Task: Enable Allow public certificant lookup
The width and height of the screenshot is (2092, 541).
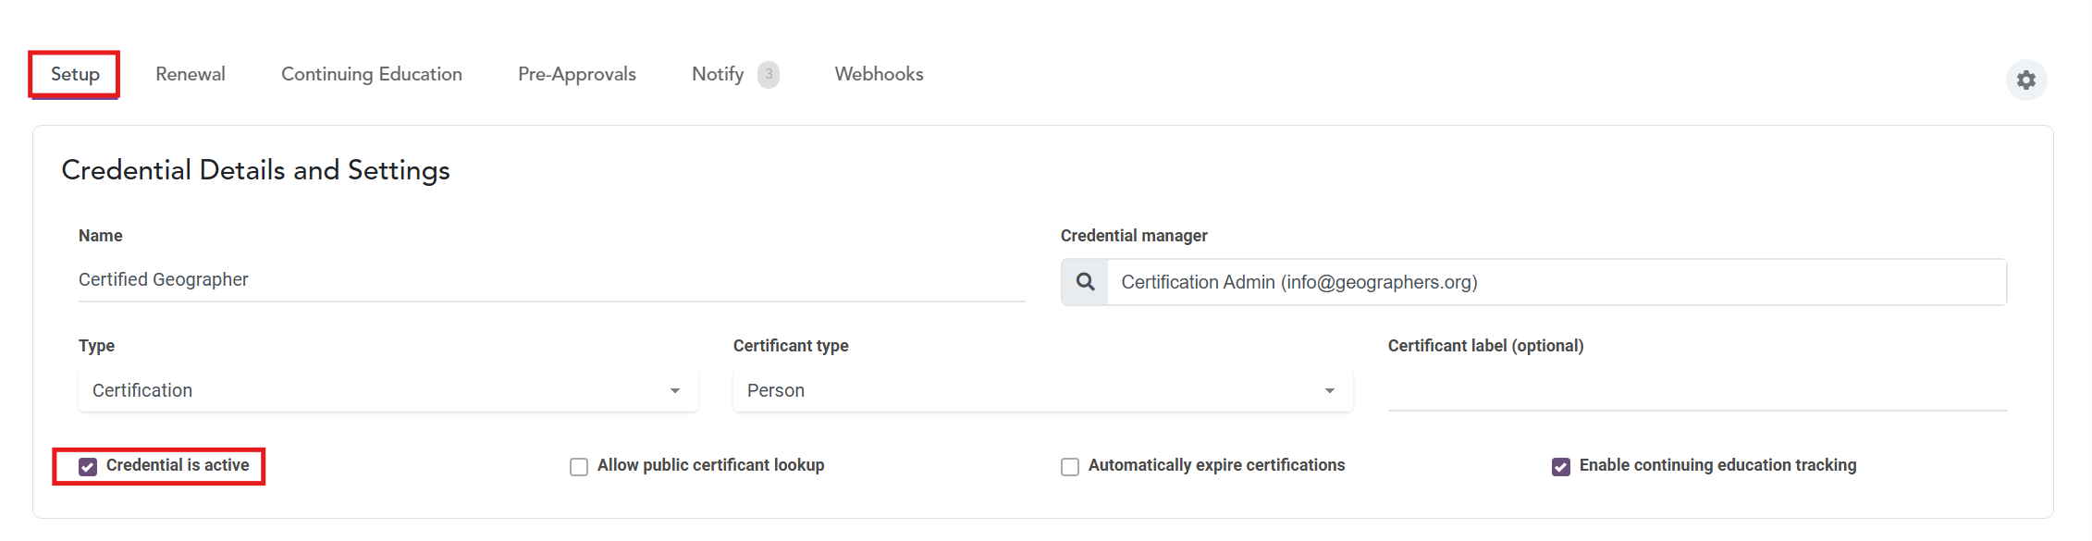Action: (x=579, y=467)
